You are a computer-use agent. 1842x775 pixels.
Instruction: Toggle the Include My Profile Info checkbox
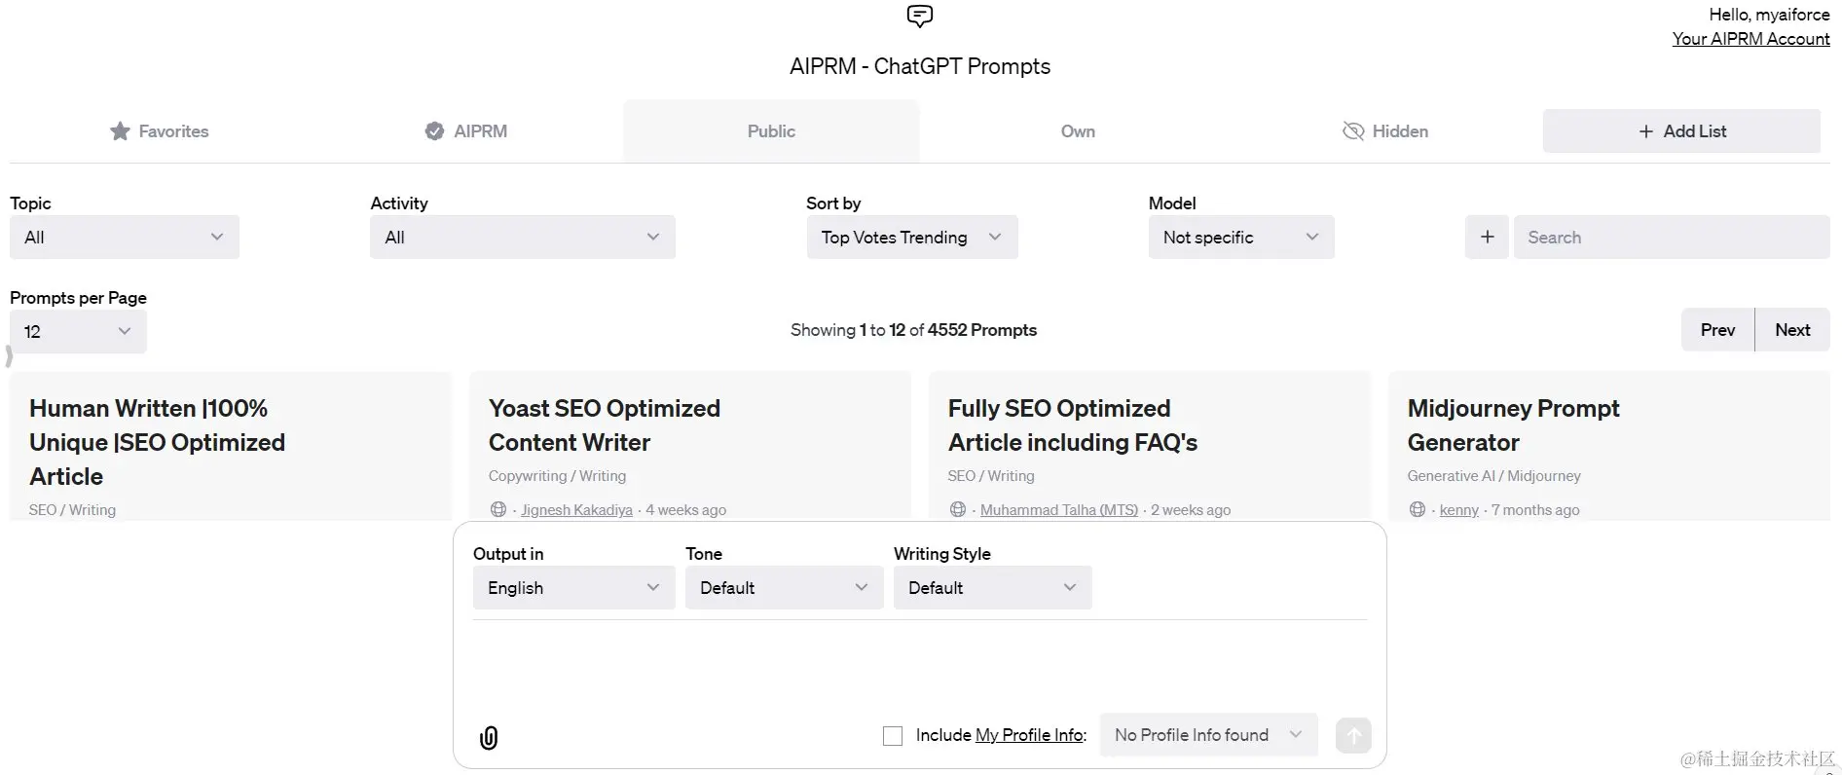[x=893, y=736]
